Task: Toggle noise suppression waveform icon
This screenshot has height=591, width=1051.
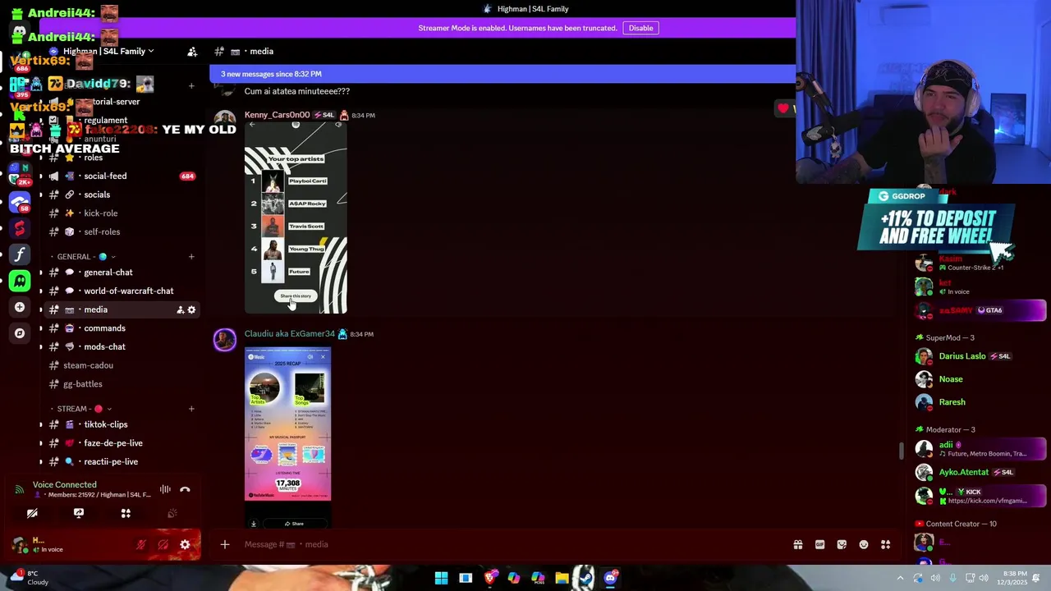Action: [165, 489]
